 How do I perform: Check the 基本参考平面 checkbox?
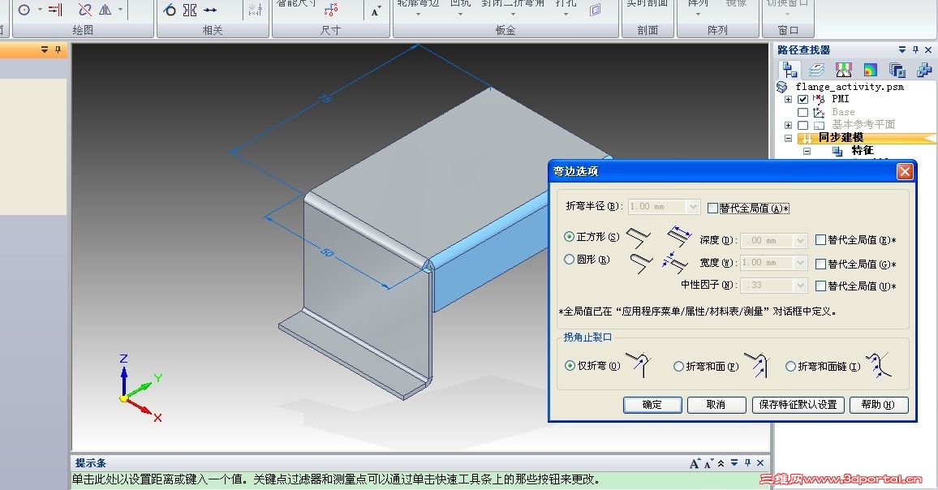[x=802, y=125]
